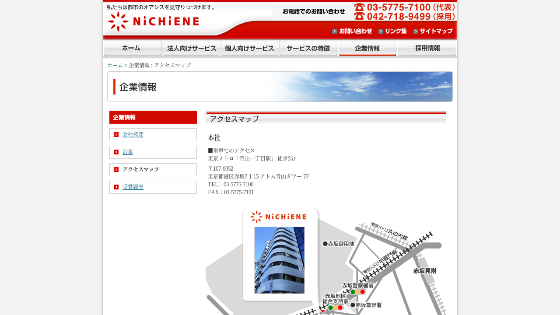Viewport: 560px width, 315px height.
Task: Click red arrow icon next to 受賞履歴
Action: click(x=116, y=187)
